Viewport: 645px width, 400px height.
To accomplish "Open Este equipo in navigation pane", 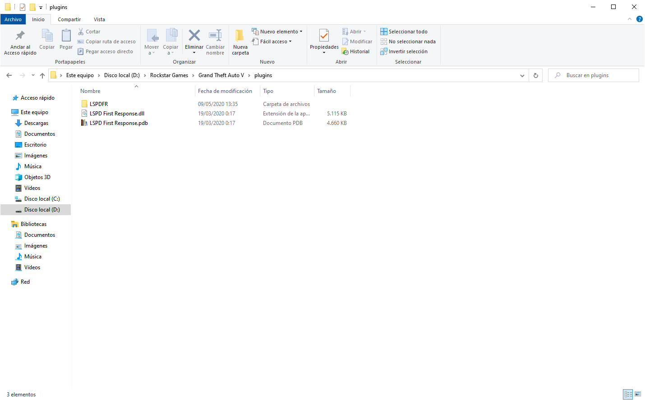I will 34,112.
